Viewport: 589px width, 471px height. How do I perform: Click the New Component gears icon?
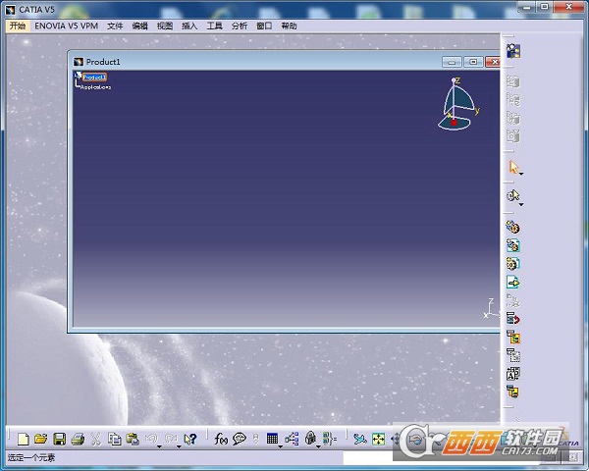click(x=513, y=227)
